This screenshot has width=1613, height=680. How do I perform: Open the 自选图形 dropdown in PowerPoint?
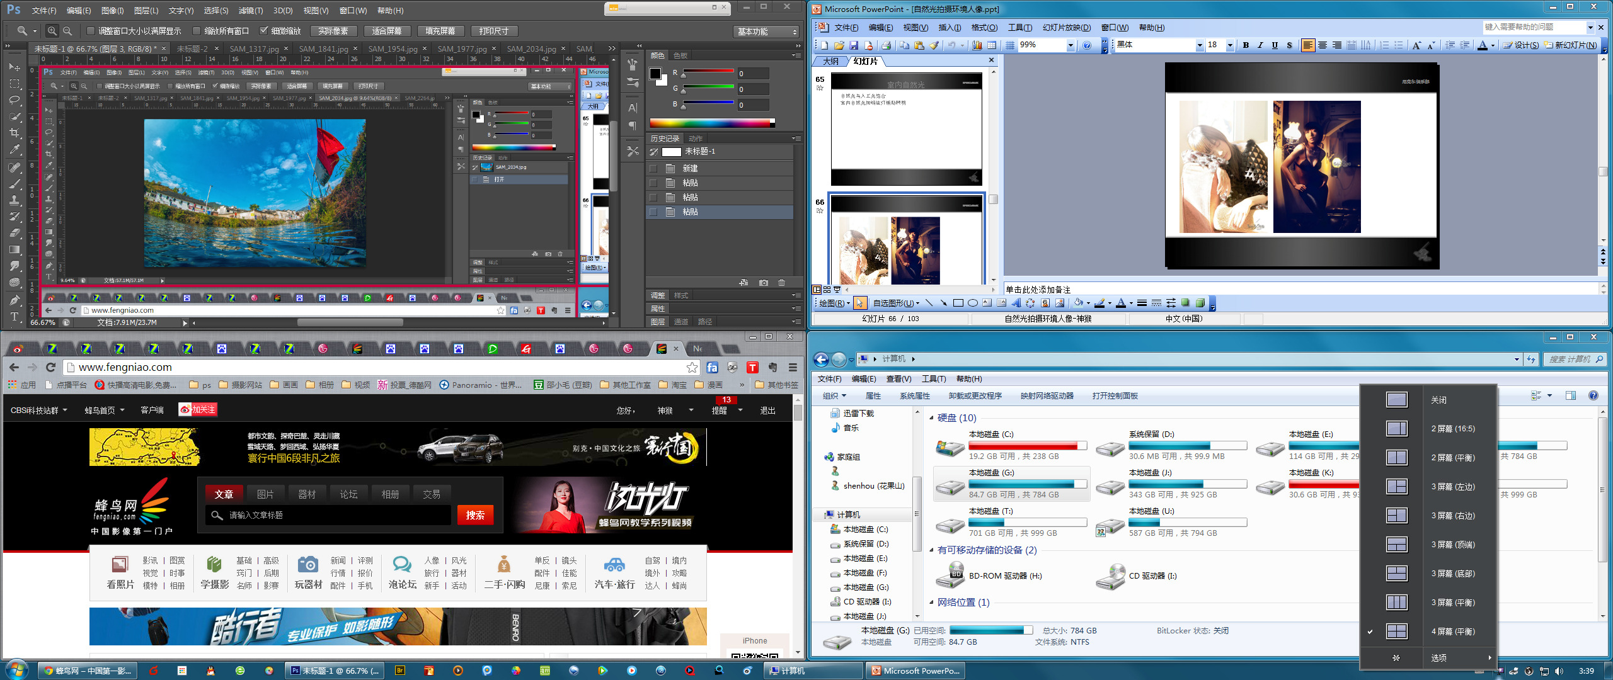[896, 303]
